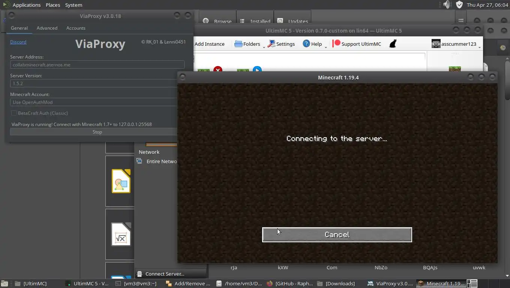
Task: Click the LibreOffice Draw app icon
Action: (x=121, y=181)
